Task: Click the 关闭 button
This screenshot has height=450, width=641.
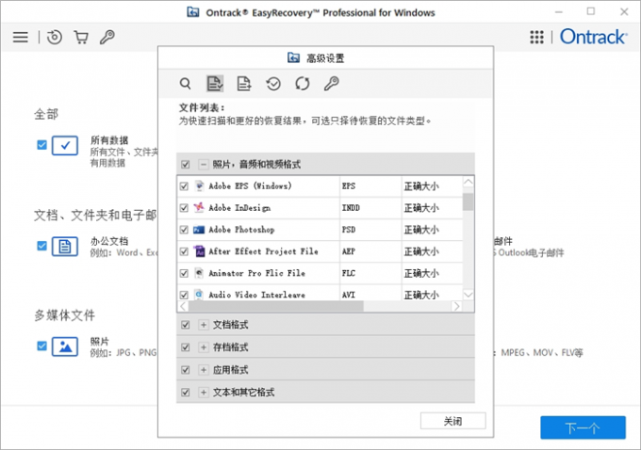Action: coord(453,421)
